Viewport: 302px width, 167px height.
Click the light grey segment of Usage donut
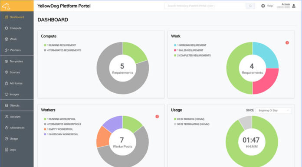246,122
